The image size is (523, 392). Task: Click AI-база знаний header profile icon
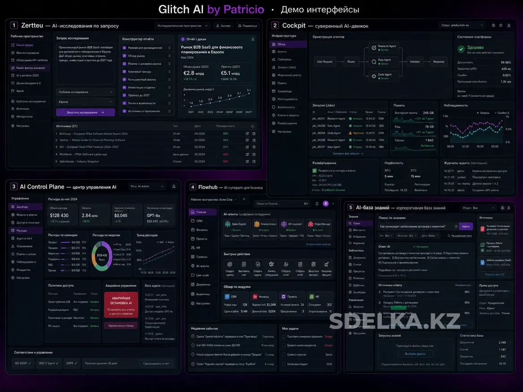click(x=502, y=208)
